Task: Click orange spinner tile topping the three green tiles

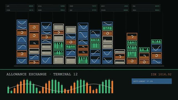Action: pos(132,37)
